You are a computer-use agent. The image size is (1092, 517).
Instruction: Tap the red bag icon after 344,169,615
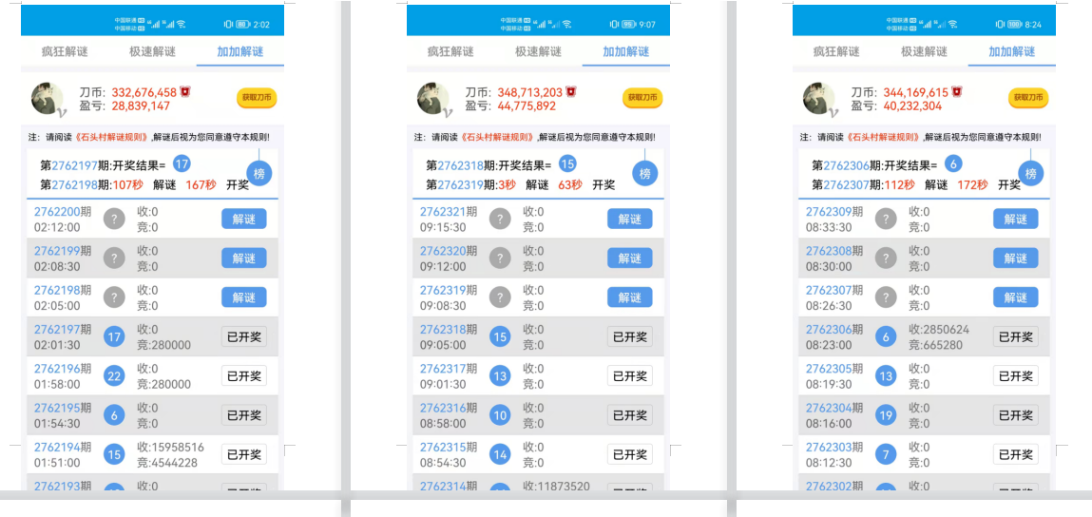coord(957,92)
